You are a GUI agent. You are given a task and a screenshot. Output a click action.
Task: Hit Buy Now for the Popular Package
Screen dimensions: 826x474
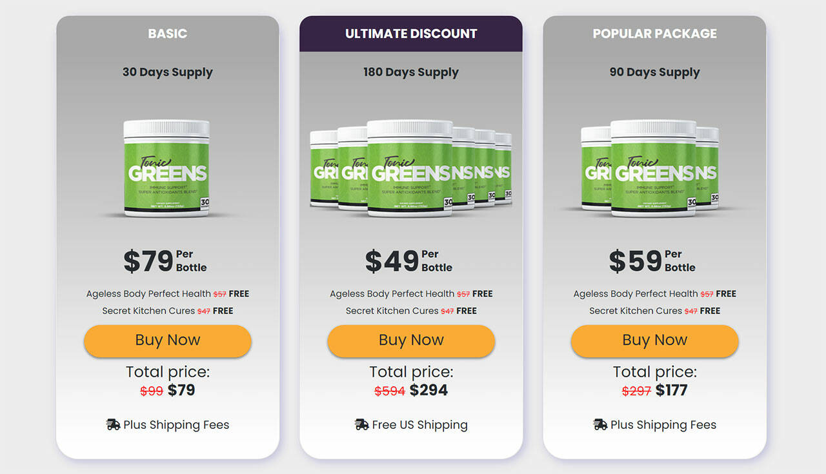[x=654, y=341]
